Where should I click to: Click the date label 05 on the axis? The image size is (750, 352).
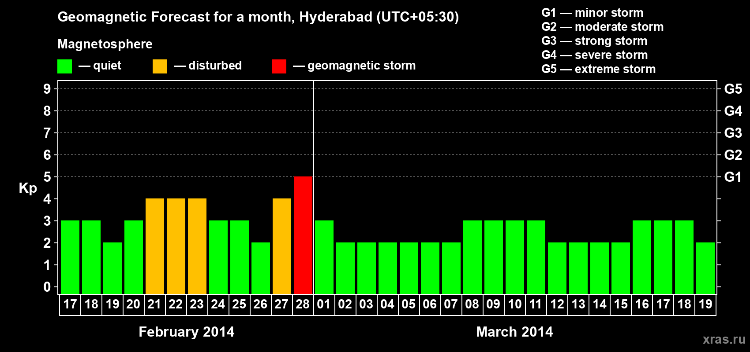tap(409, 304)
